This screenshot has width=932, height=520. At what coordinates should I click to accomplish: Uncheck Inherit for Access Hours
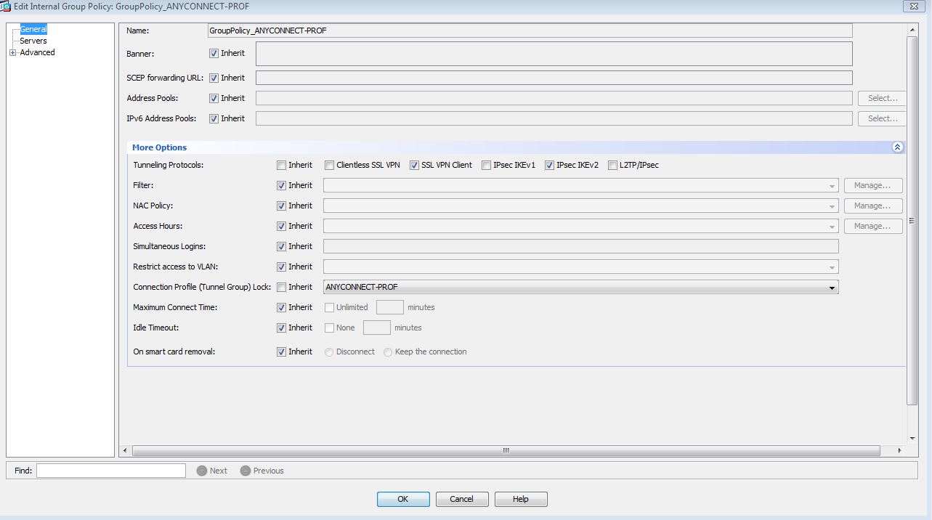click(x=281, y=226)
